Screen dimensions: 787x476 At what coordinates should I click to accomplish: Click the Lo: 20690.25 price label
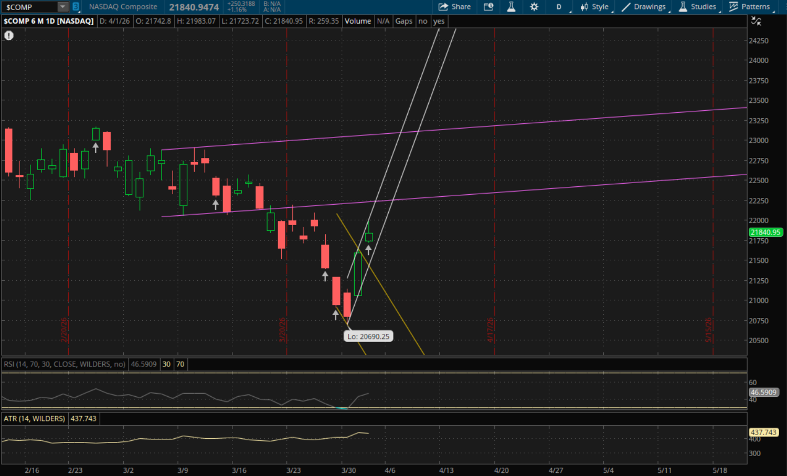pyautogui.click(x=368, y=336)
